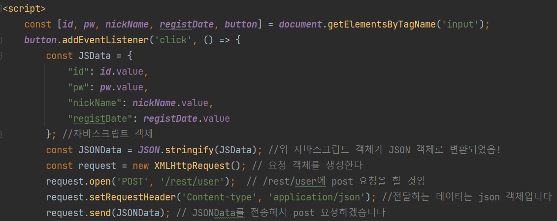Screen dimensions: 557x221
Task: Click the new keyword before XMLHttpRequest
Action: 141,166
